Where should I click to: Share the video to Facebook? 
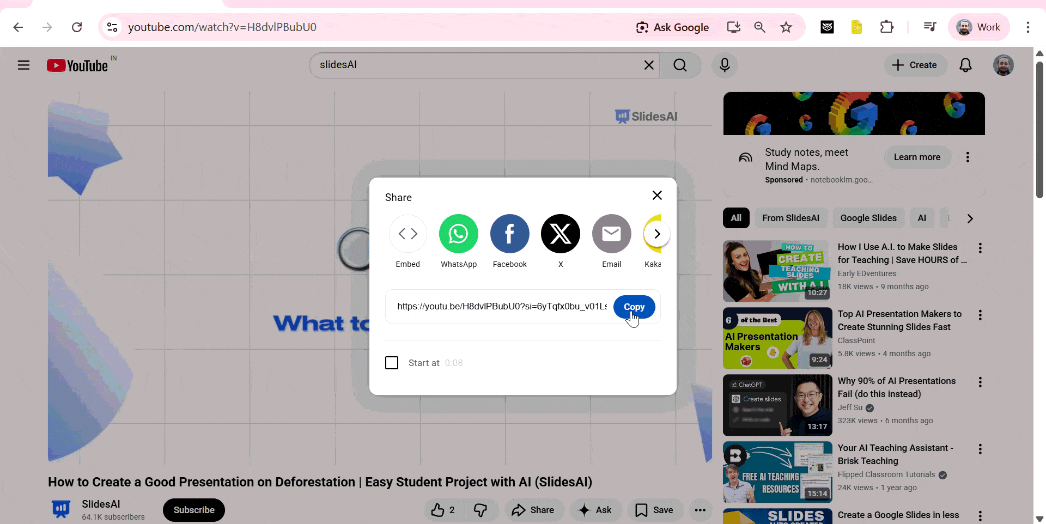509,234
